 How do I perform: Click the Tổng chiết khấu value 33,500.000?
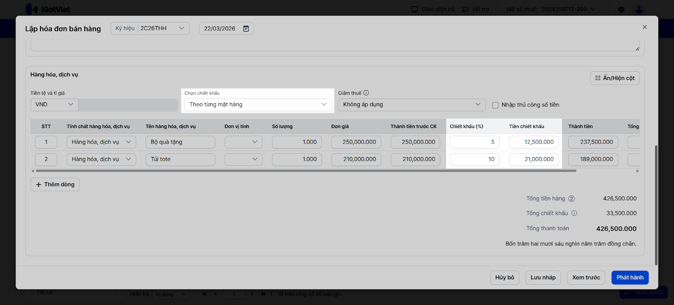point(621,213)
